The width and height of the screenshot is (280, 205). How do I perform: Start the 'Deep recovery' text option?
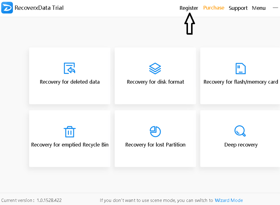pos(241,145)
